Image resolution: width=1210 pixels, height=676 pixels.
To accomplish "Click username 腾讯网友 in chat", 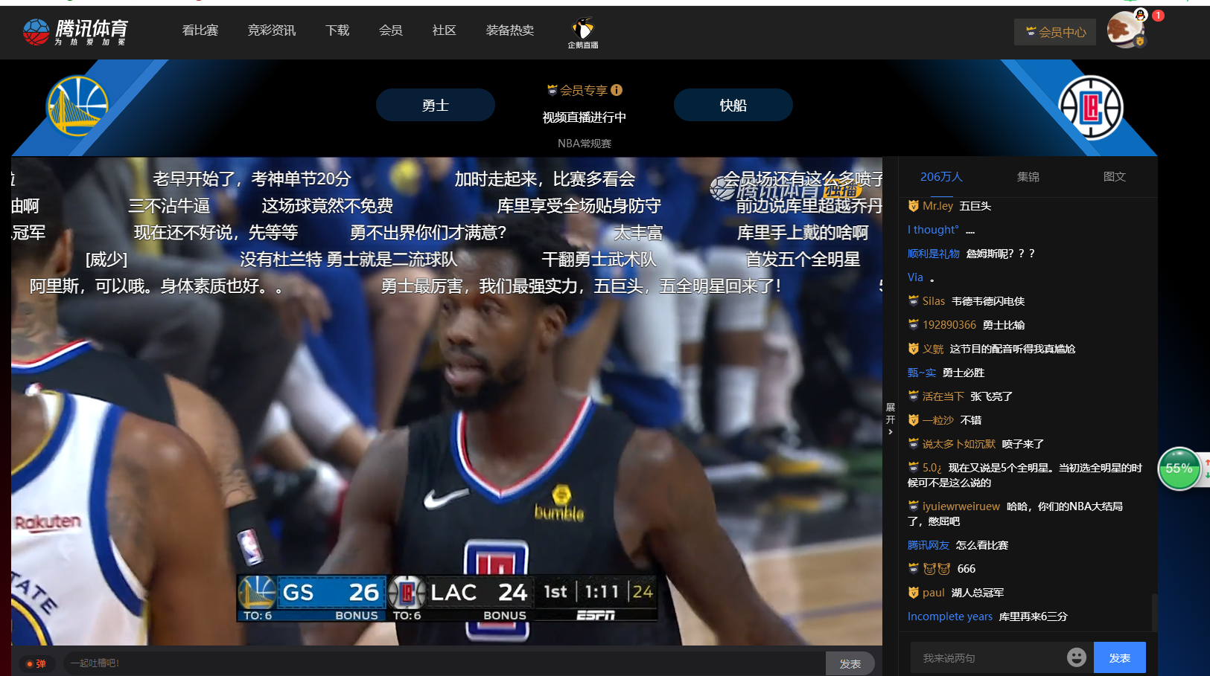I will click(x=929, y=545).
